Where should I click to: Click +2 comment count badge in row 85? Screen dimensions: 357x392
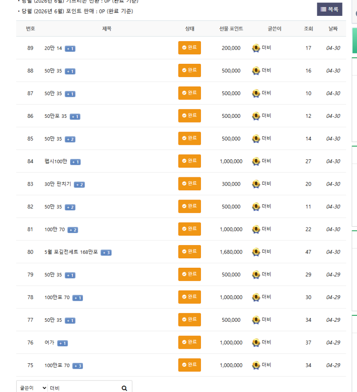(x=70, y=139)
